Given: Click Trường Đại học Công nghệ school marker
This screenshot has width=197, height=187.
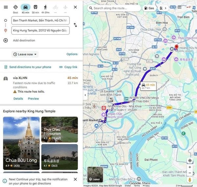Looking at the screenshot, I should tap(145, 69).
